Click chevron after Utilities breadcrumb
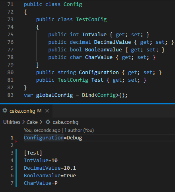This screenshot has width=175, height=192. coord(23,122)
